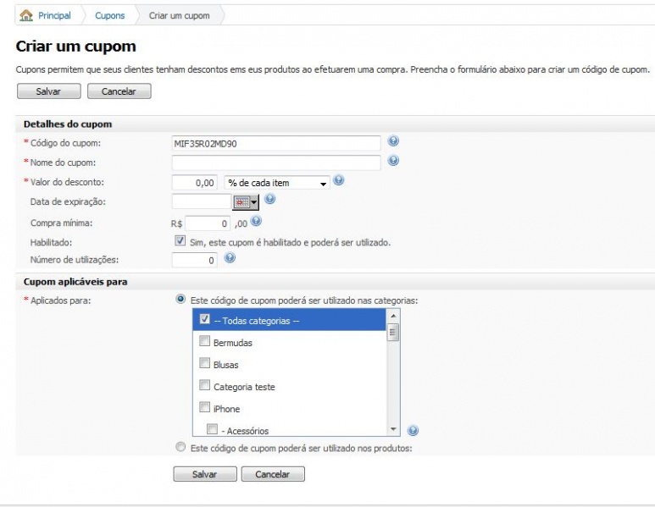Go to Cupons breadcrumb
The image size is (655, 507).
click(x=110, y=16)
